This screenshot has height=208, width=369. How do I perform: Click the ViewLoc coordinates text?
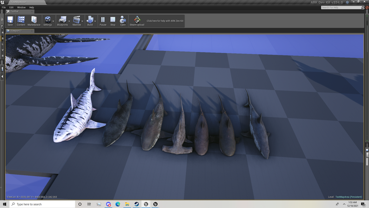[32, 197]
